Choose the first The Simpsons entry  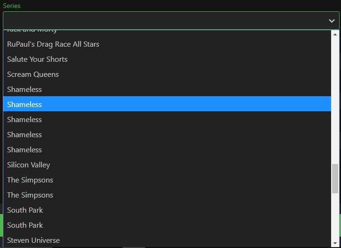click(x=30, y=180)
